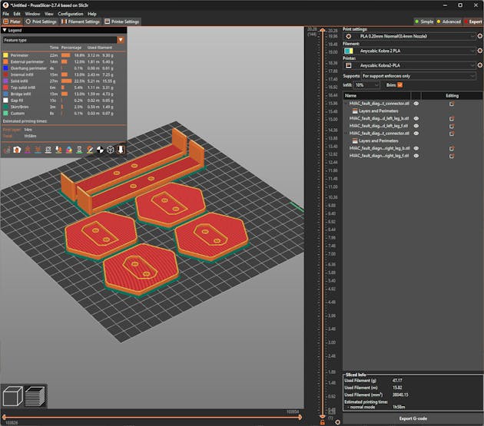Toggle visibility of last right_leg_f.stl object
The height and width of the screenshot is (426, 484).
point(416,156)
